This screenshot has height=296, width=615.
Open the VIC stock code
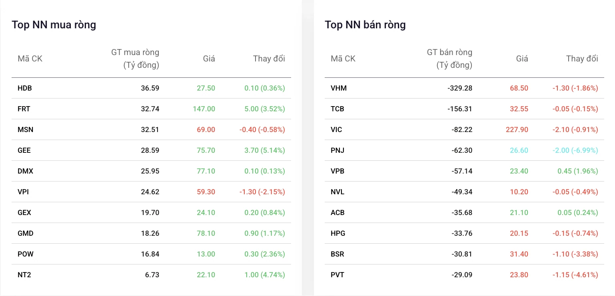click(336, 130)
